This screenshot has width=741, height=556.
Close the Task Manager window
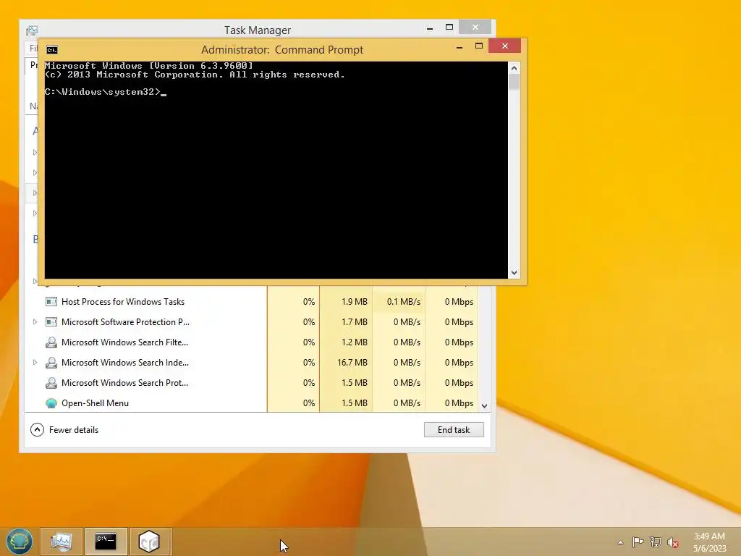point(475,28)
